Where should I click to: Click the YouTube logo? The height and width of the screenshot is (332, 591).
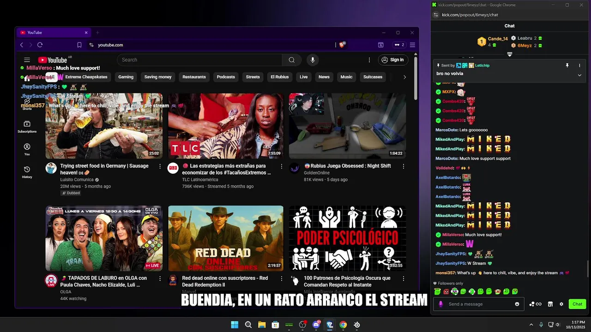53,60
